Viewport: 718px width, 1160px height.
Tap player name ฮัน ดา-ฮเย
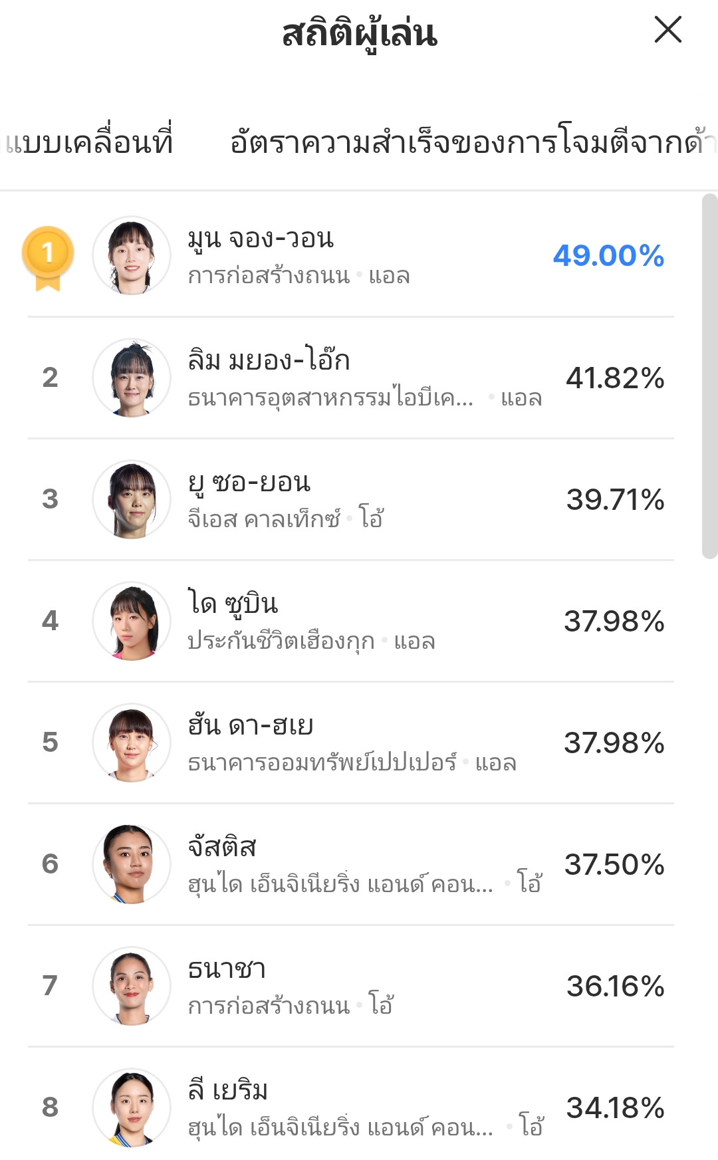(x=251, y=725)
